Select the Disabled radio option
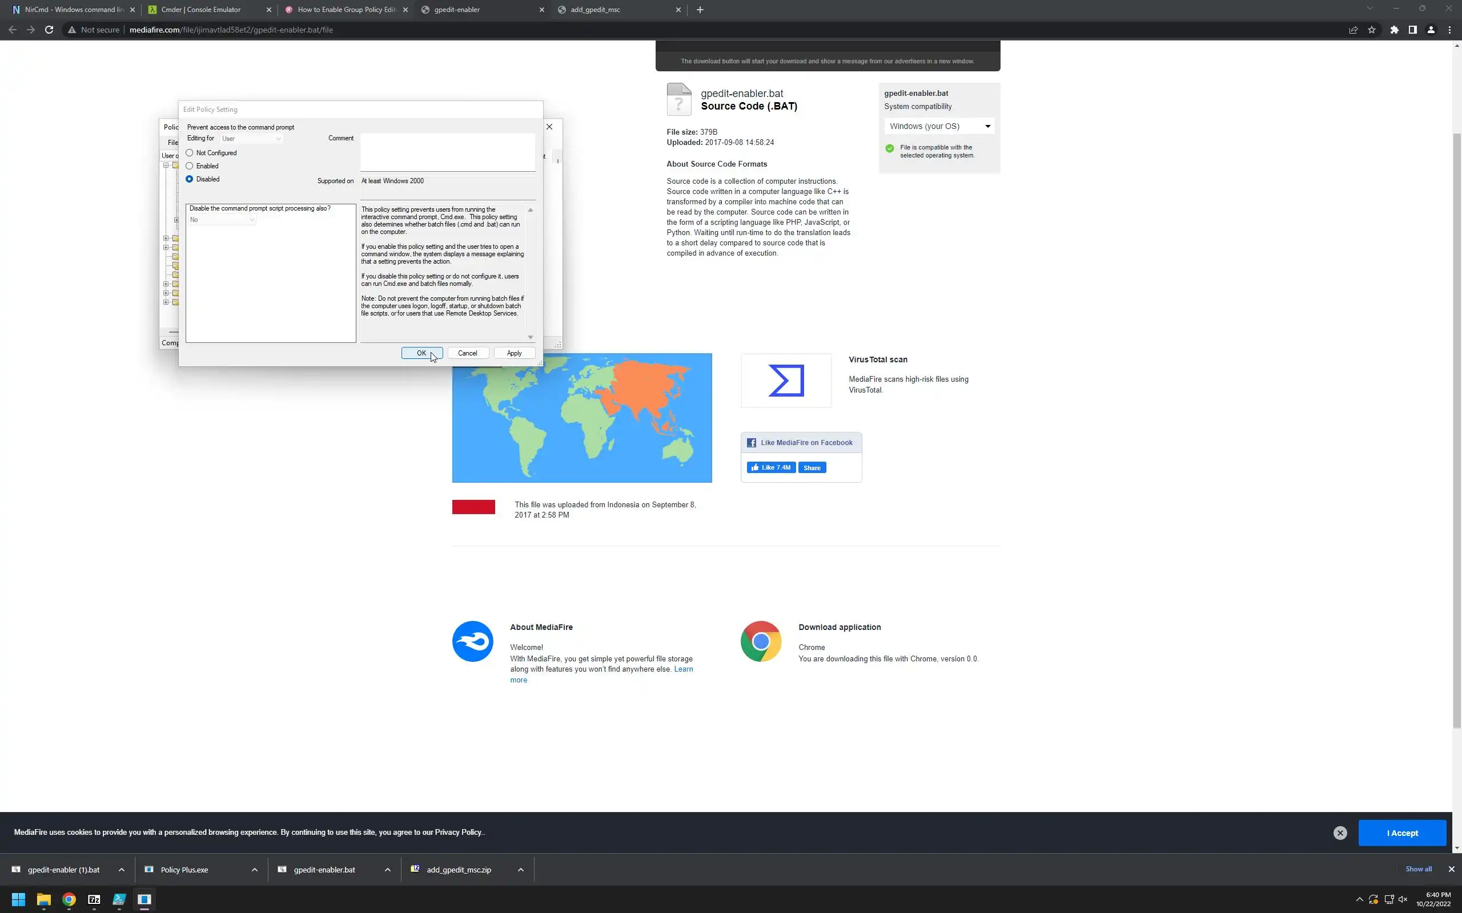The width and height of the screenshot is (1462, 913). [x=190, y=179]
